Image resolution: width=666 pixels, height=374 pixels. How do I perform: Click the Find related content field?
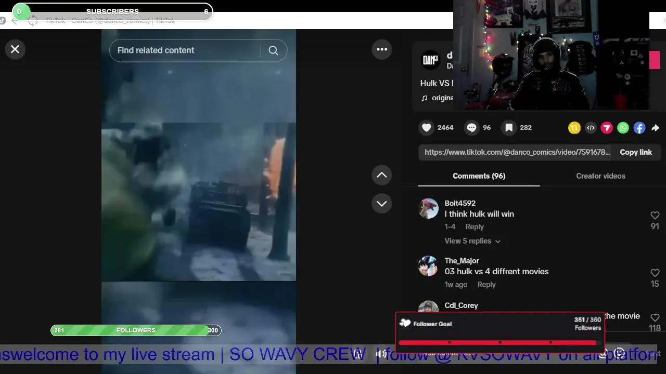pos(185,50)
